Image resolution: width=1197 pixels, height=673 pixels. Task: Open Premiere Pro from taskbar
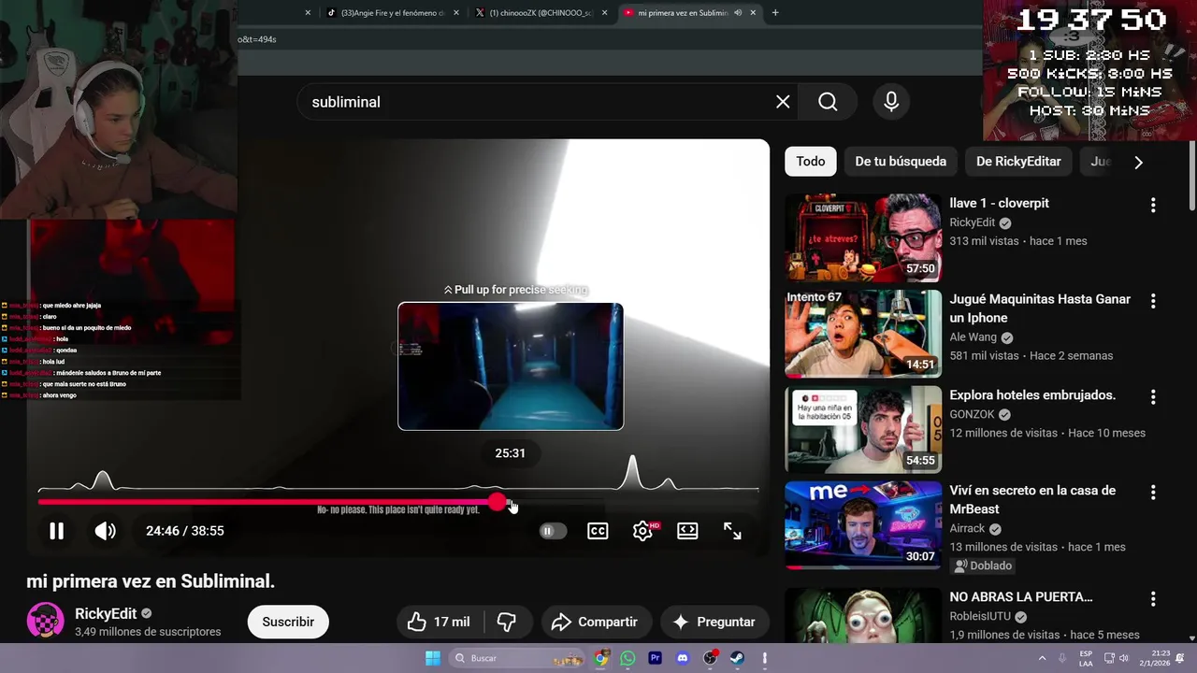[x=656, y=658]
